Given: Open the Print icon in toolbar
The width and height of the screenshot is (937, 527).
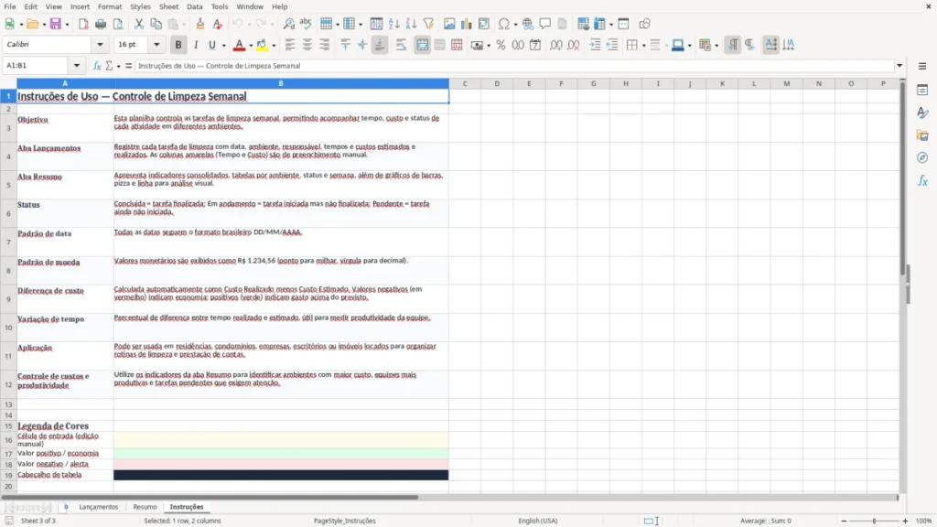Looking at the screenshot, I should (x=101, y=24).
